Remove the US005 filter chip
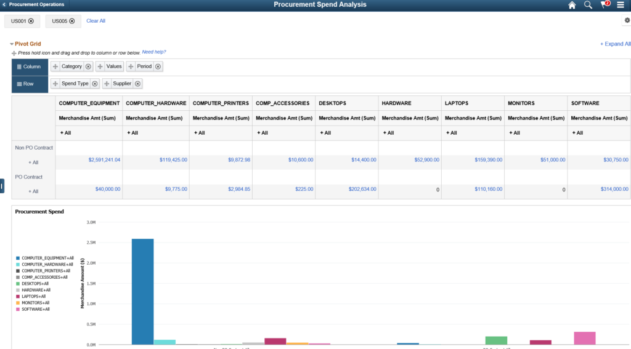The height and width of the screenshot is (349, 631). (72, 21)
